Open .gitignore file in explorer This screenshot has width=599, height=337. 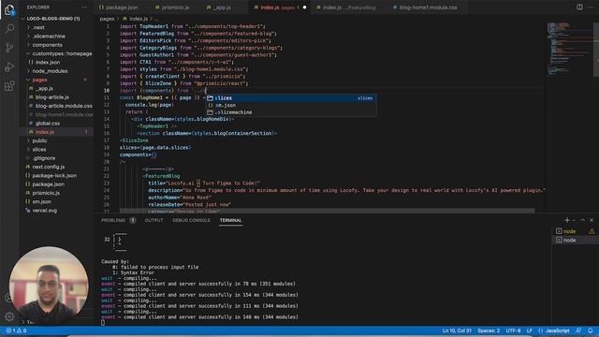[x=43, y=158]
